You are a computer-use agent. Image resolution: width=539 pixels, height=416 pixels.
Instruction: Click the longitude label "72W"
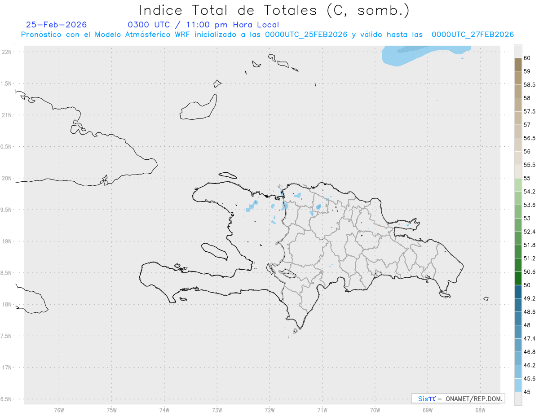pyautogui.click(x=269, y=410)
